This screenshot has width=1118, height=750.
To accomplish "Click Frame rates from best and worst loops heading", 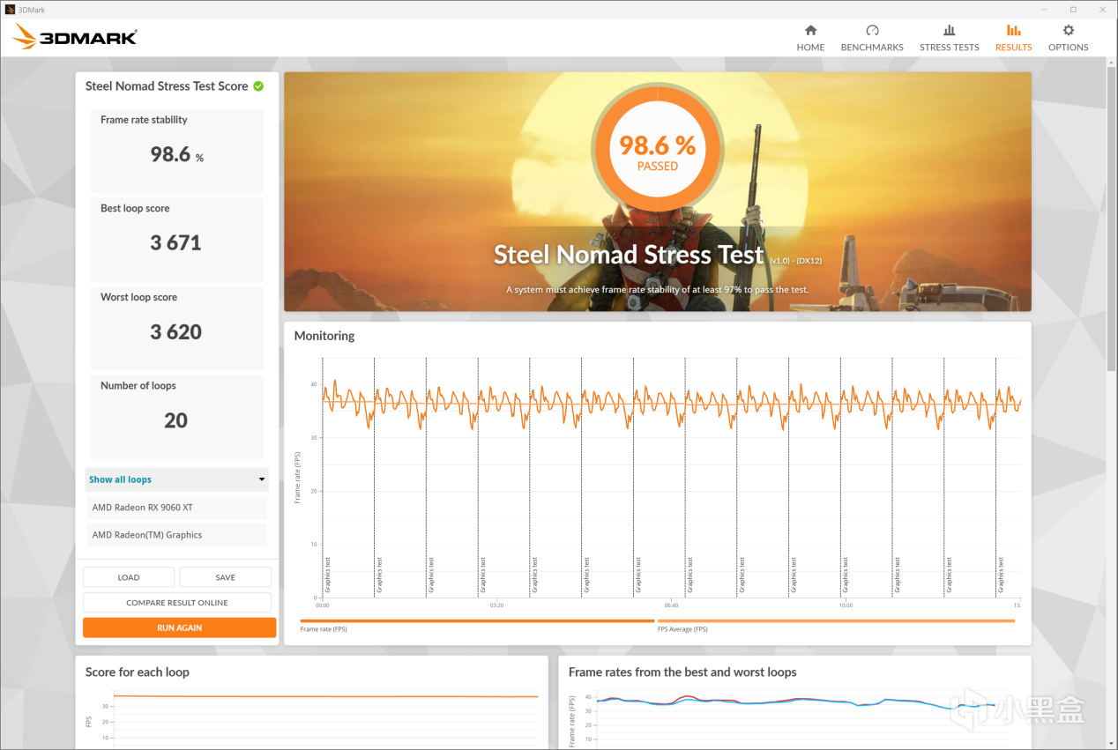I will pos(682,672).
